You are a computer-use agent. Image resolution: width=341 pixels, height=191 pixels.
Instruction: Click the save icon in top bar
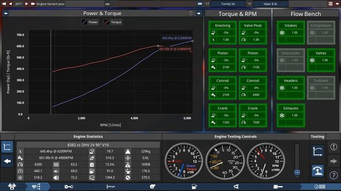(330, 4)
